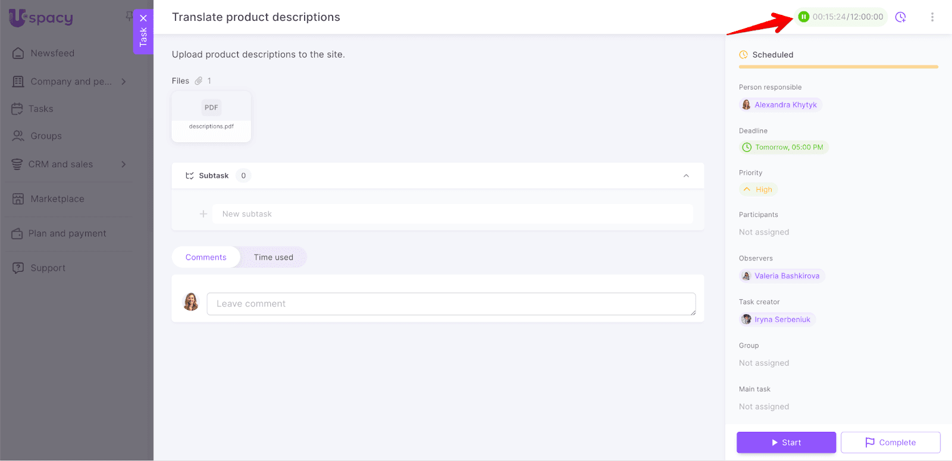This screenshot has height=461, width=952.
Task: Click the add time clock icon
Action: [900, 17]
